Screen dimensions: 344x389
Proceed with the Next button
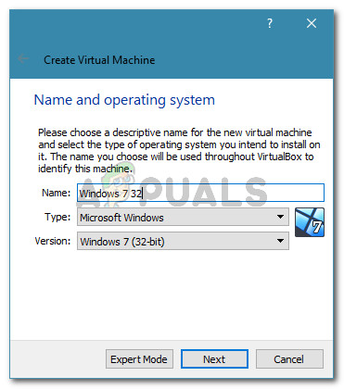(x=214, y=359)
